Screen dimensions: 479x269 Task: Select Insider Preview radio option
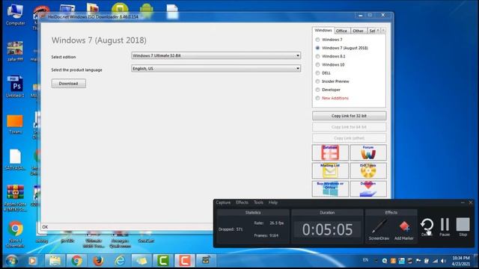pyautogui.click(x=332, y=81)
